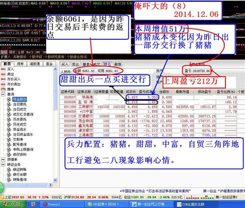The image size is (245, 208).
Task: Click the icon beside 银证转账
Action: coord(9,170)
